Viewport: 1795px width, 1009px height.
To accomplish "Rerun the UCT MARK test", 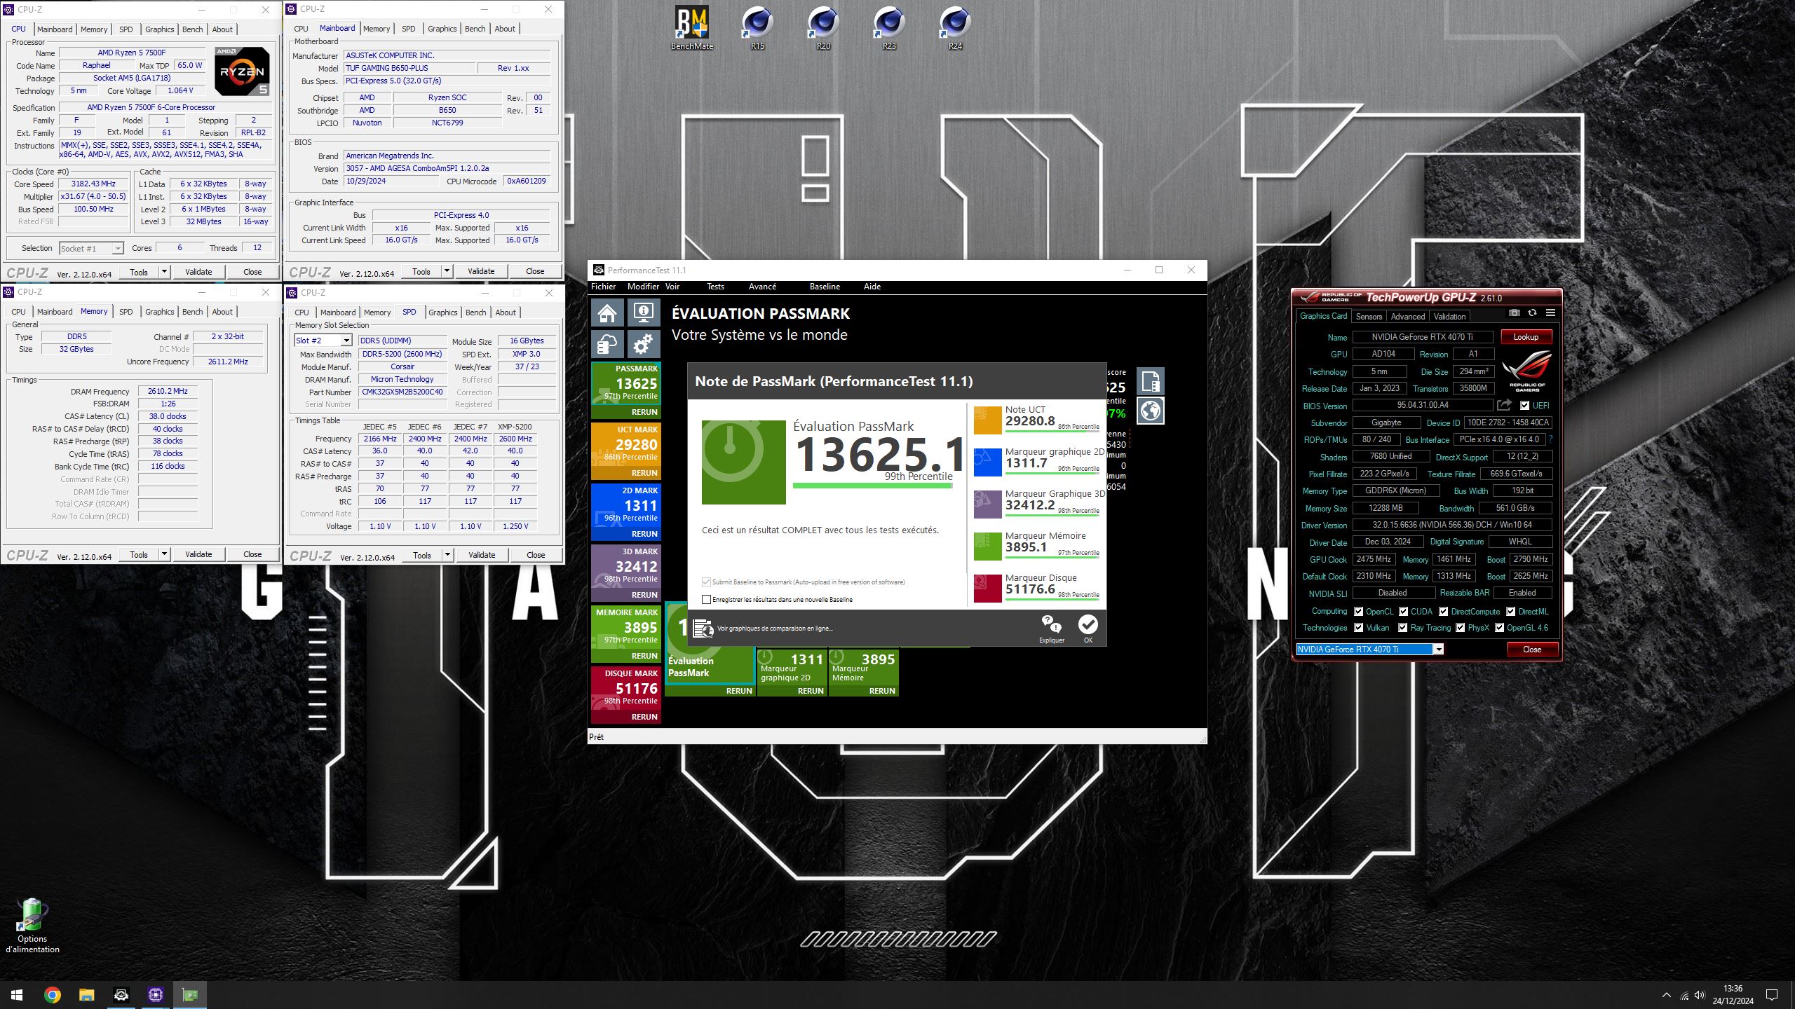I will (x=644, y=473).
